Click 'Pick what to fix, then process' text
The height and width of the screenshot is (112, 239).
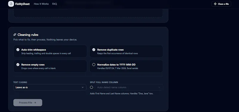pyautogui.click(x=45, y=40)
